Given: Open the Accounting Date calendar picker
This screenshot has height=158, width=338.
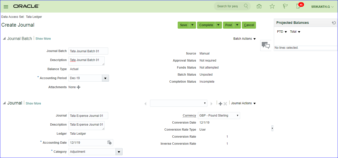Looking at the screenshot, I should (x=109, y=142).
